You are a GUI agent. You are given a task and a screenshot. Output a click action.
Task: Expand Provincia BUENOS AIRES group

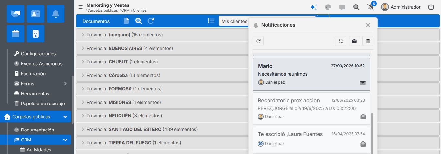click(x=83, y=48)
